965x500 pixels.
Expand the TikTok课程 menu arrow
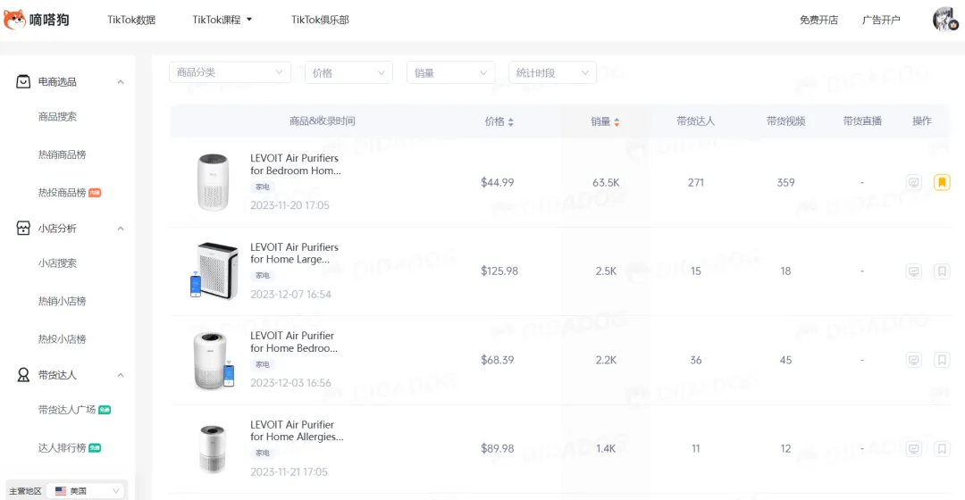[249, 20]
